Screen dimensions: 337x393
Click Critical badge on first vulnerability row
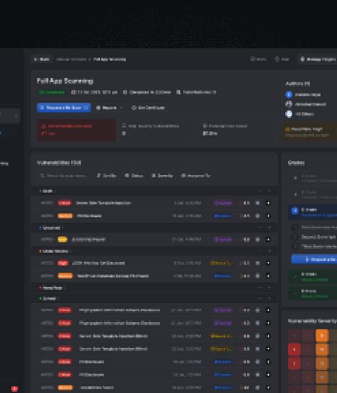click(x=64, y=203)
